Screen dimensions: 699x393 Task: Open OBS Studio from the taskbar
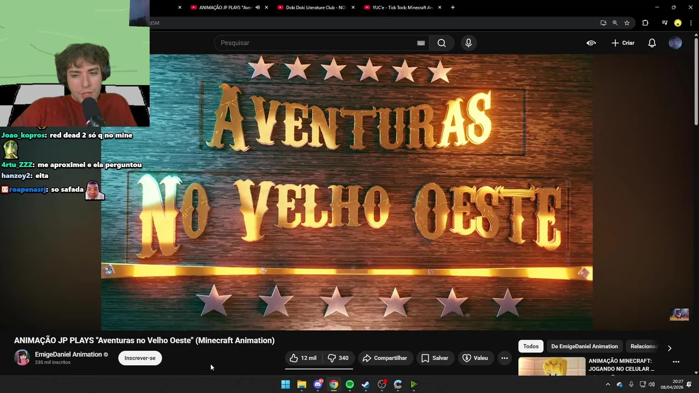382,384
